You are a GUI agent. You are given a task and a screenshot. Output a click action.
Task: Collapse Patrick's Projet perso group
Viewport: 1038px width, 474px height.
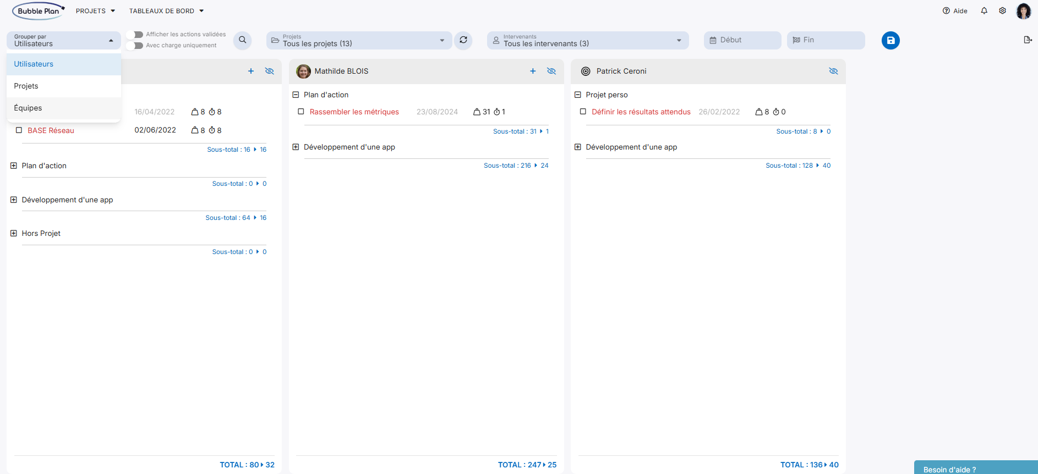(578, 95)
